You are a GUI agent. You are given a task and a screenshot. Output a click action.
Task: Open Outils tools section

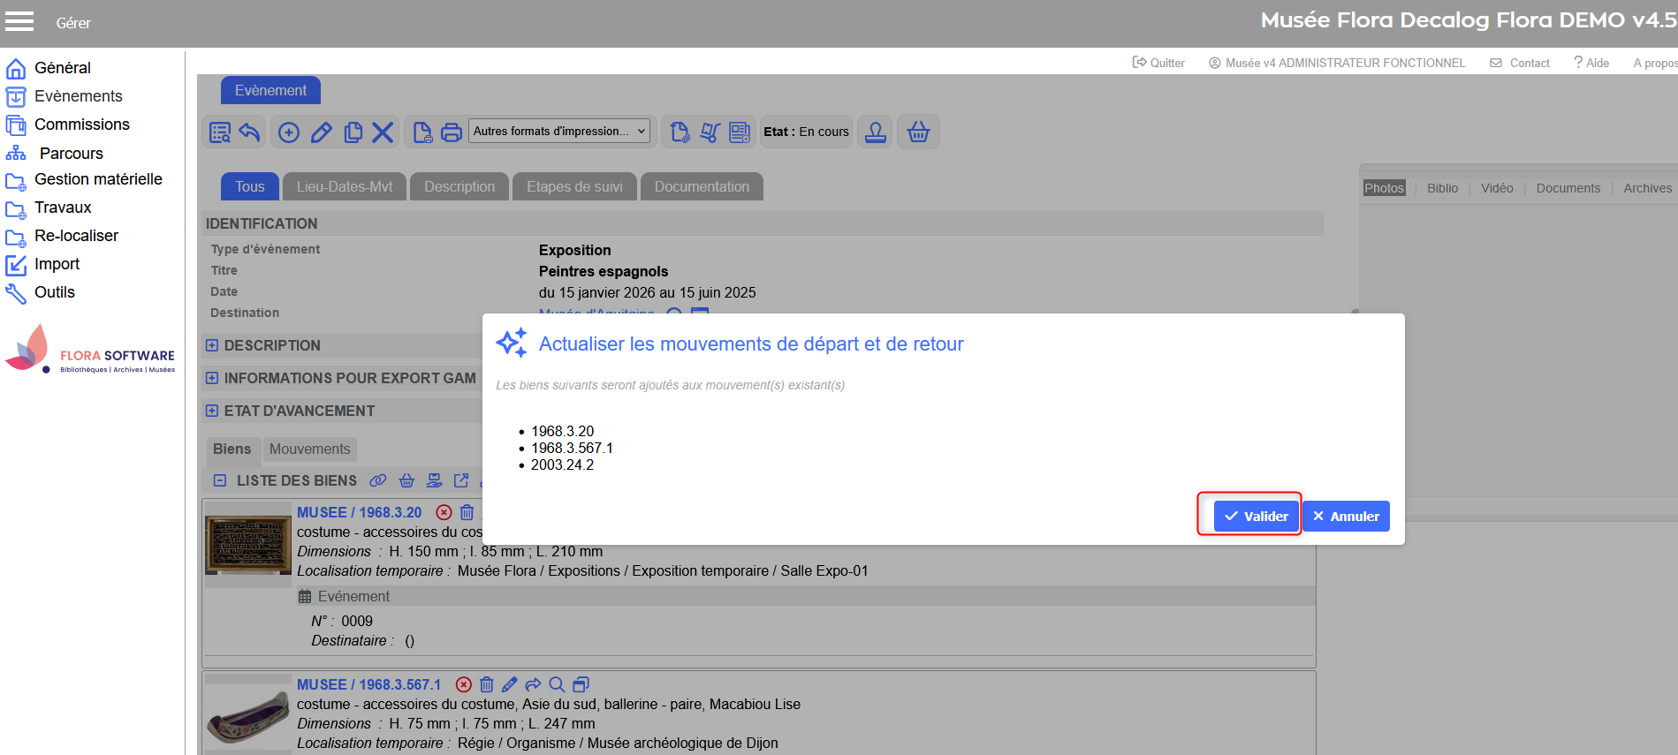[40, 292]
